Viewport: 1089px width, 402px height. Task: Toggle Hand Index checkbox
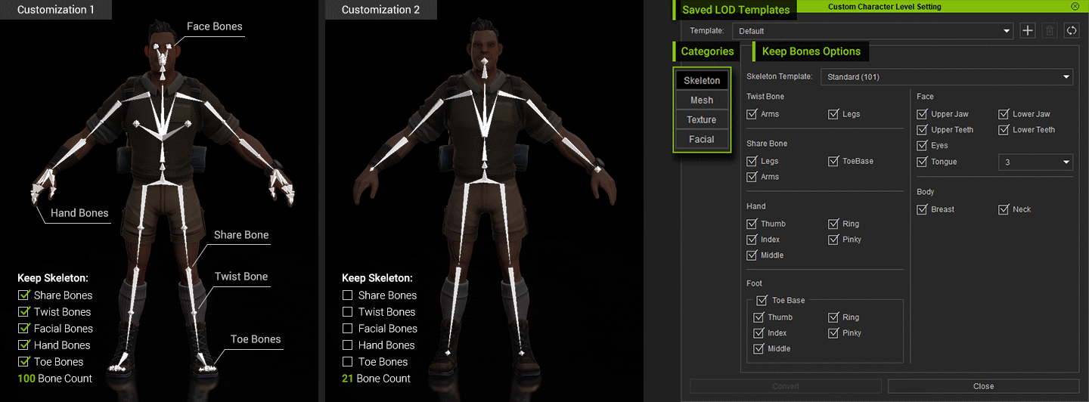(752, 240)
